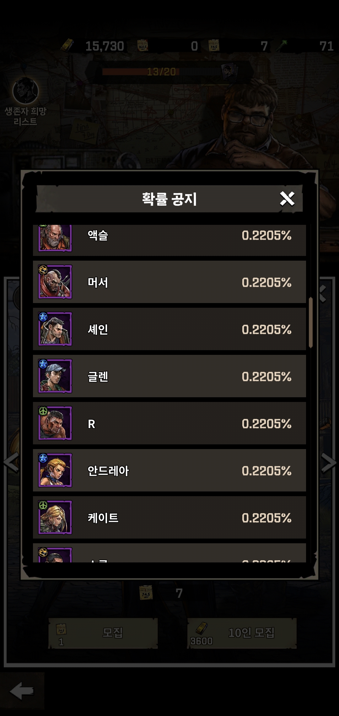Screen dimensions: 339x716
Task: Tap the 안드레아 probability row
Action: pyautogui.click(x=169, y=470)
